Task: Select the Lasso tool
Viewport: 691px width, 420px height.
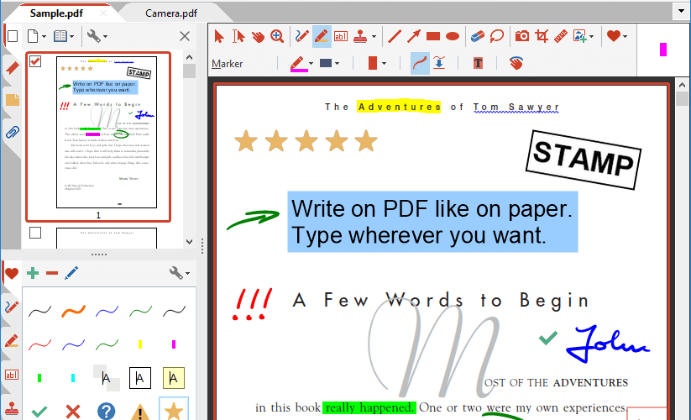Action: tap(497, 36)
